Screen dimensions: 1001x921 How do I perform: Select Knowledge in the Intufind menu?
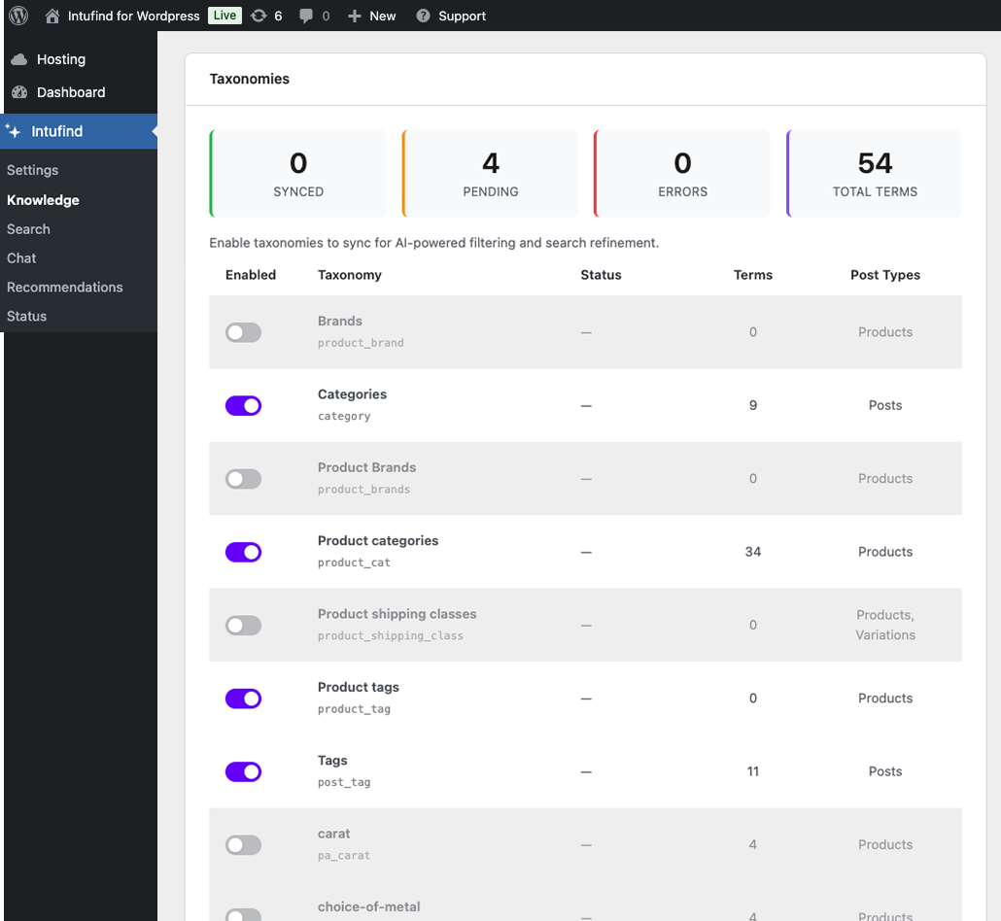coord(42,199)
